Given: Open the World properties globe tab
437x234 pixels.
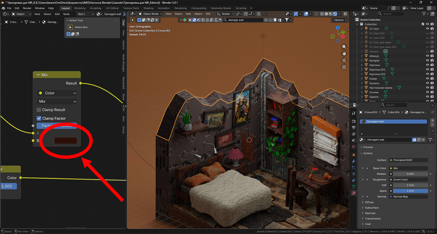Looking at the screenshot, I should (x=354, y=147).
